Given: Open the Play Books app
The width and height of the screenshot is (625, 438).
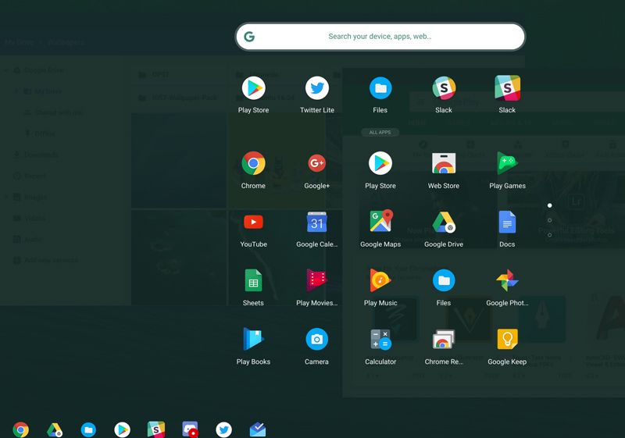Looking at the screenshot, I should (x=253, y=340).
